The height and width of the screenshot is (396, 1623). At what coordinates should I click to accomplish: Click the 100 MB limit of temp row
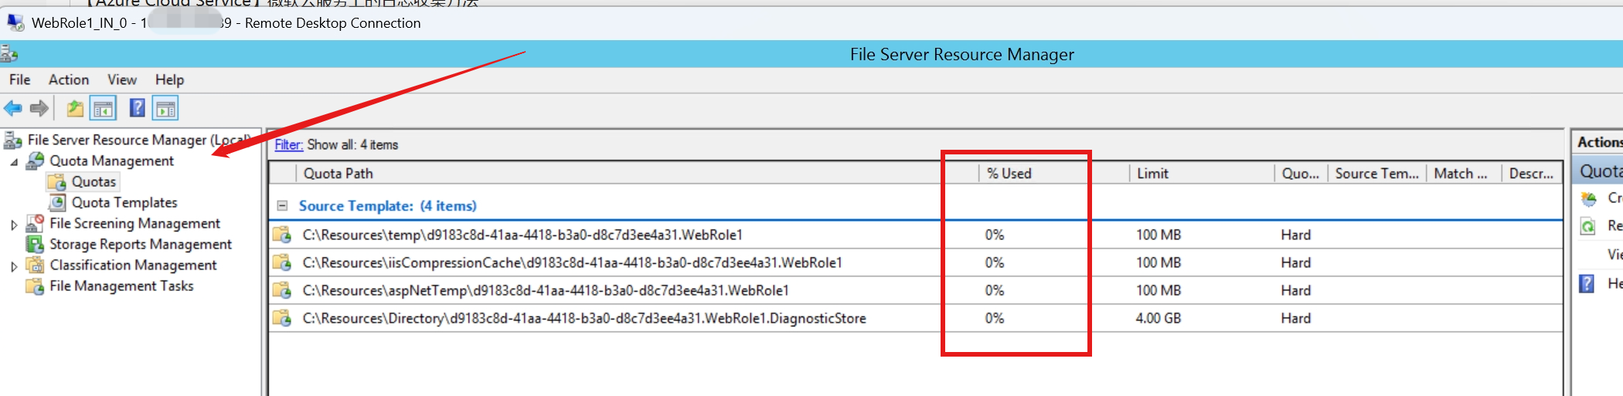(1159, 235)
